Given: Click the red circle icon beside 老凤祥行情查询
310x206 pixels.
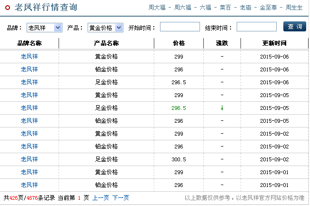Looking at the screenshot, I should click(x=8, y=8).
